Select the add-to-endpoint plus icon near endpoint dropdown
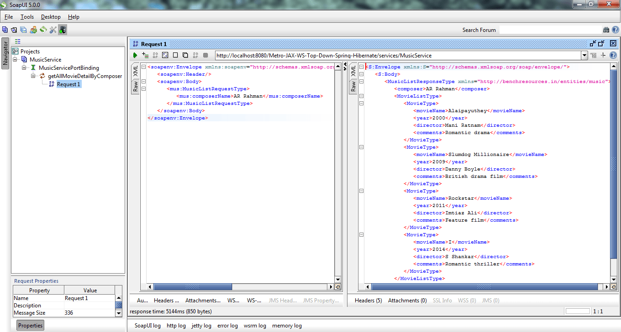This screenshot has width=621, height=332. coord(603,55)
